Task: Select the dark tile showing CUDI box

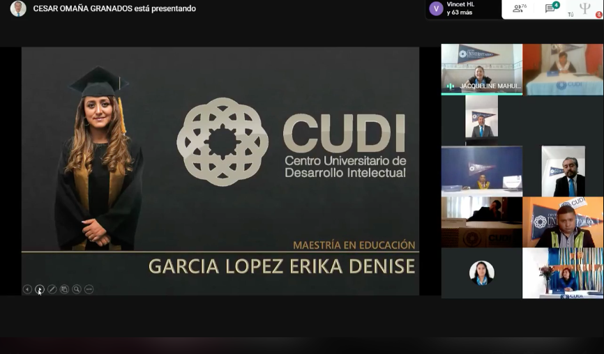Action: pyautogui.click(x=482, y=222)
